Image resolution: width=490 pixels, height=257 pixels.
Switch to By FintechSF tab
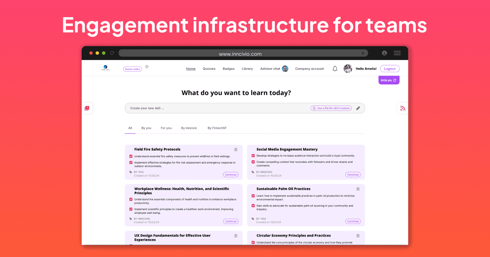pos(217,128)
